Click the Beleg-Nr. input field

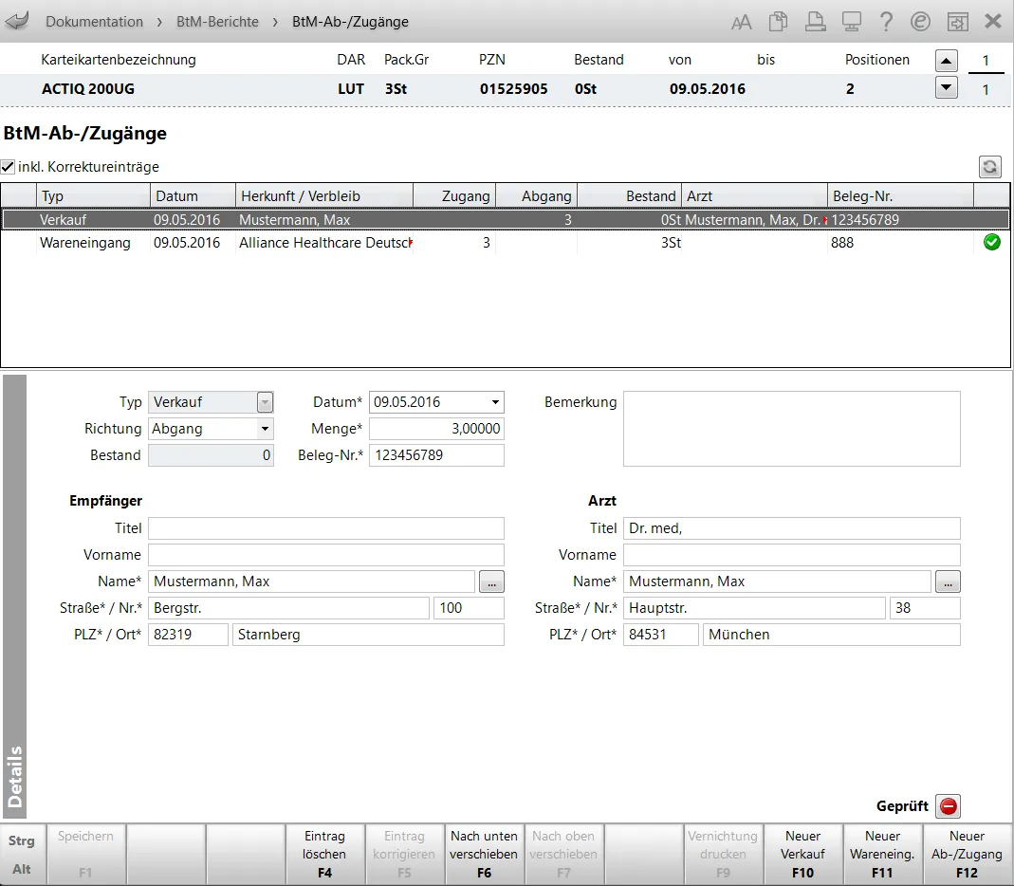pos(436,455)
